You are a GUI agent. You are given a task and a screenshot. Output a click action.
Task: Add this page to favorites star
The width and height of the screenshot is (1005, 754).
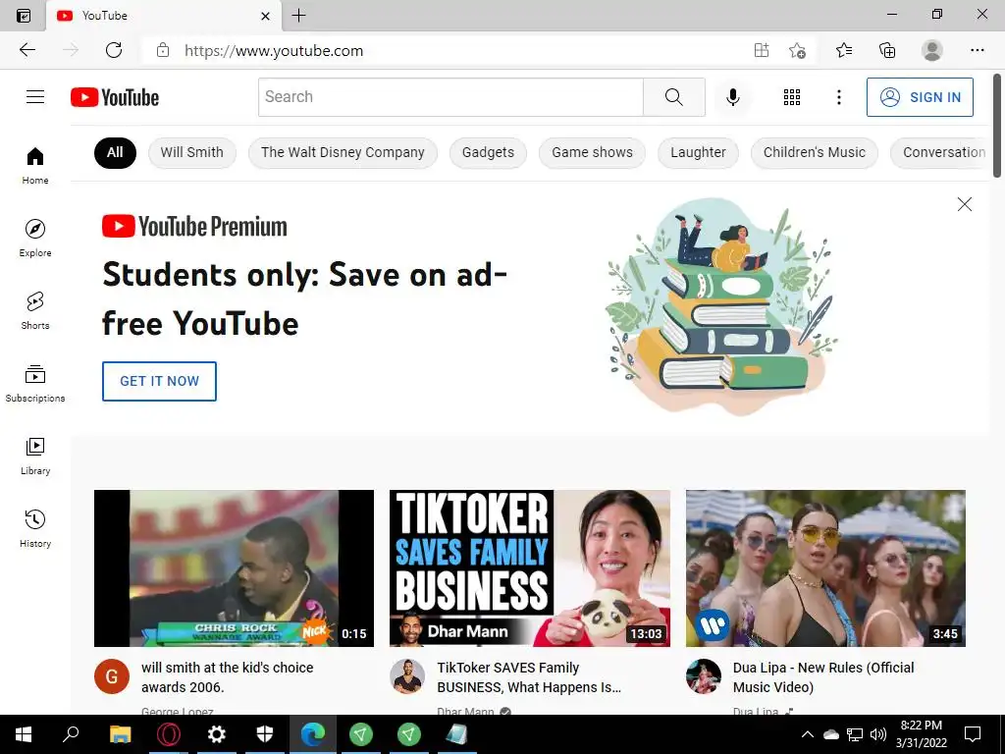(x=797, y=50)
